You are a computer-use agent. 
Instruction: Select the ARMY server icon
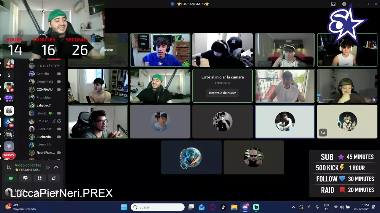coord(9,111)
